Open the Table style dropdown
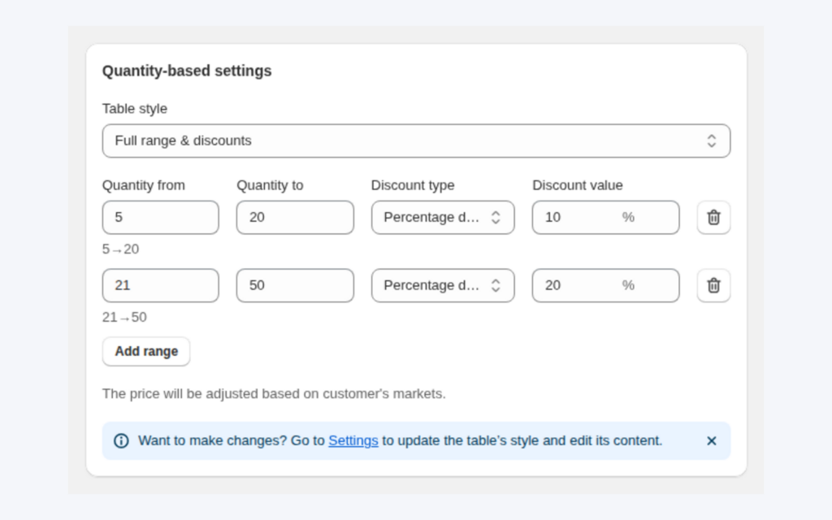Screen dimensions: 832x520 tap(416, 141)
